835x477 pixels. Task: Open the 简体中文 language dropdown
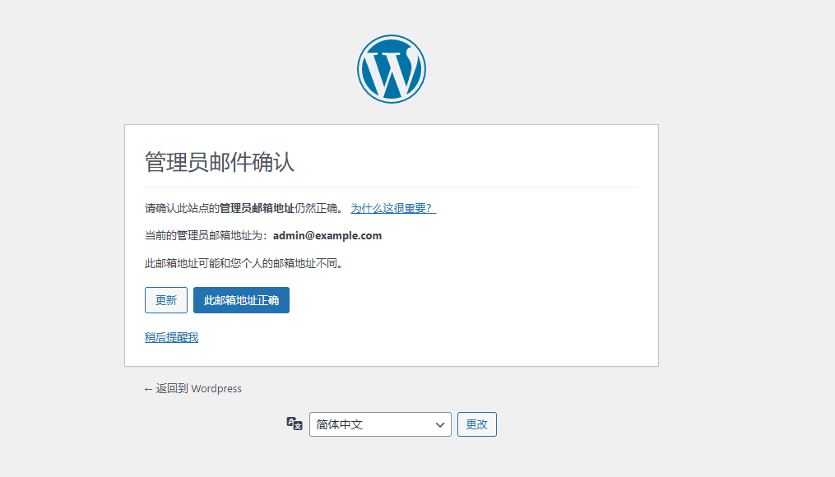[x=380, y=424]
